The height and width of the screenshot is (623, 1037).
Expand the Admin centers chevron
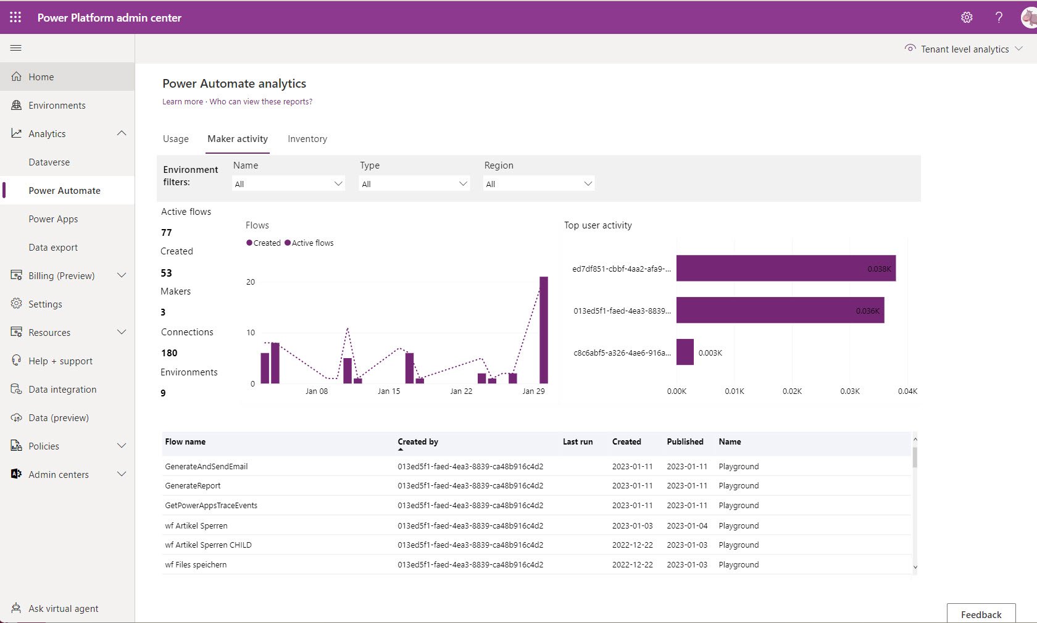[122, 474]
